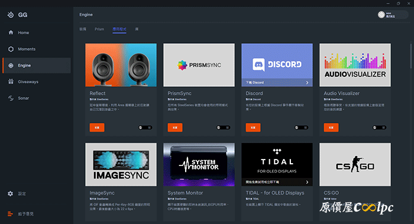Click the orange configure button under PrismSync
The width and height of the screenshot is (414, 224).
pos(175,128)
